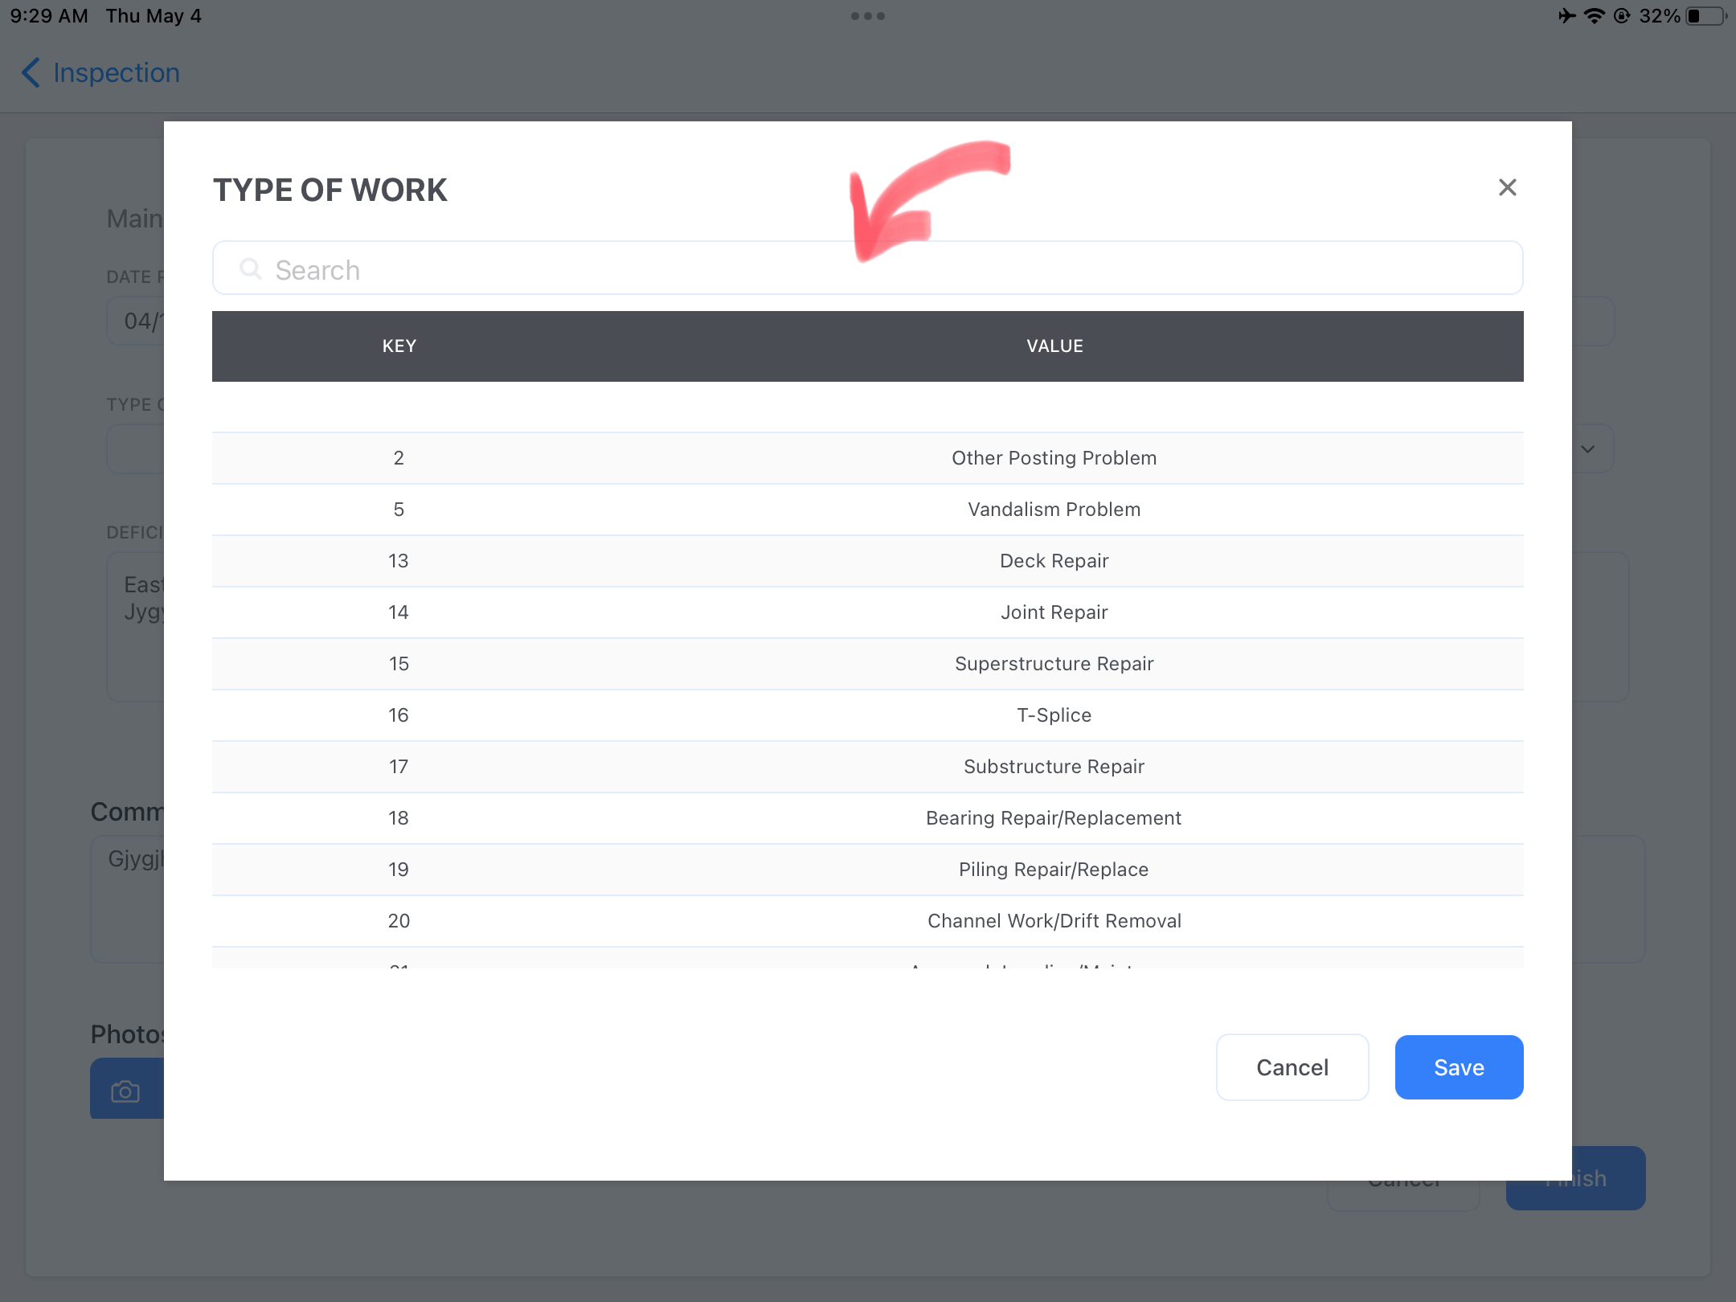Select the Deck Repair row

(x=868, y=561)
